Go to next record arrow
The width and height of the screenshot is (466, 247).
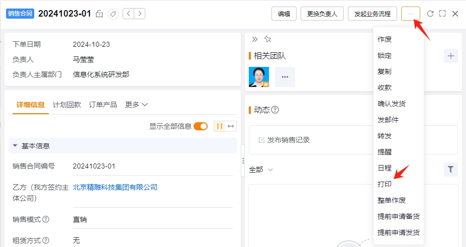(140, 14)
